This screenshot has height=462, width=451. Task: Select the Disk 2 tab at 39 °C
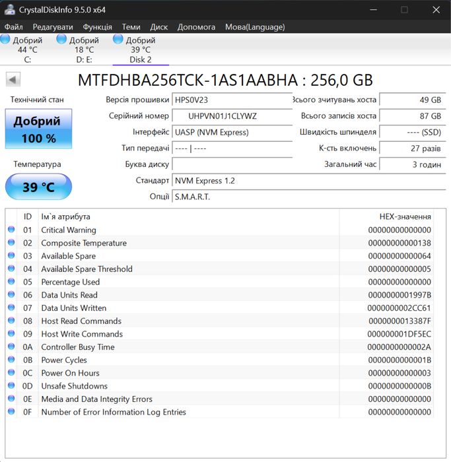point(141,49)
